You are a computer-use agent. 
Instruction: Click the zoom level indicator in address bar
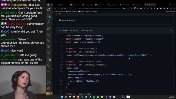124,9
